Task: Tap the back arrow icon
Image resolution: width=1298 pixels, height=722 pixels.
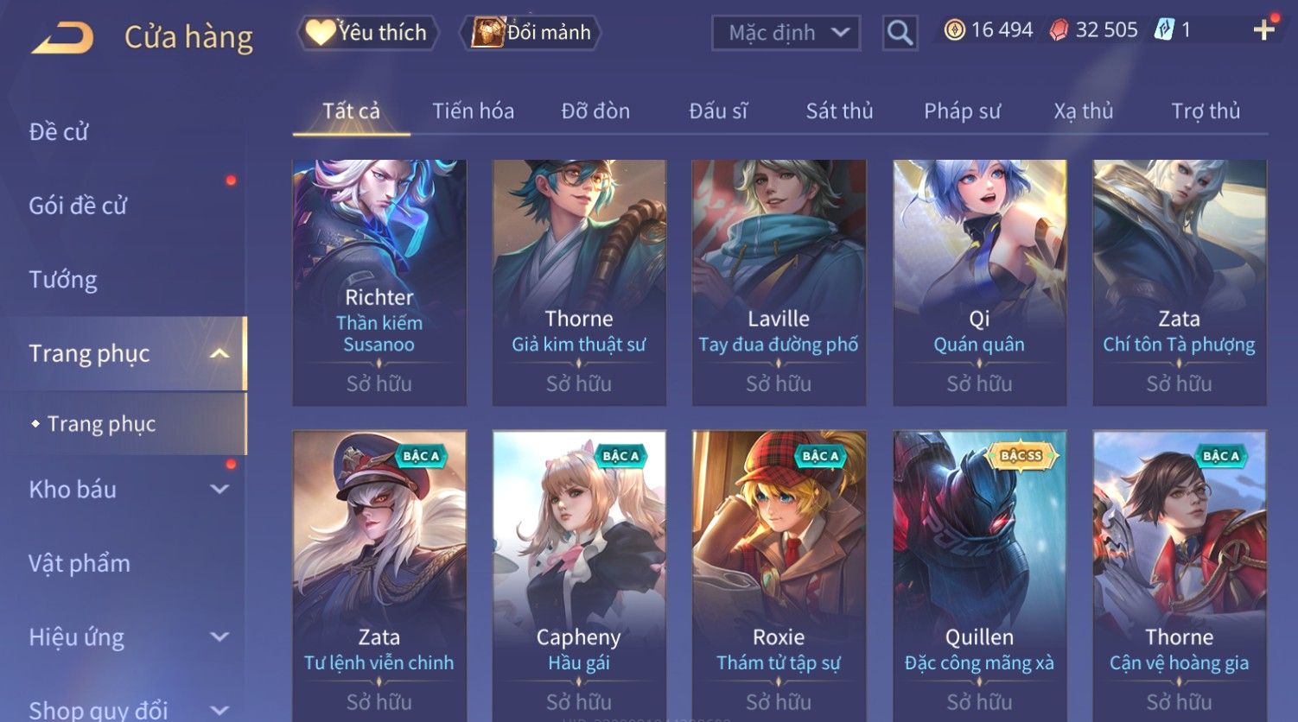Action: click(63, 38)
